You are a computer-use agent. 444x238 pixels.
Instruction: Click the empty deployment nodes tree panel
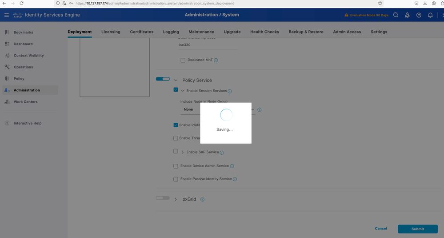(x=115, y=68)
